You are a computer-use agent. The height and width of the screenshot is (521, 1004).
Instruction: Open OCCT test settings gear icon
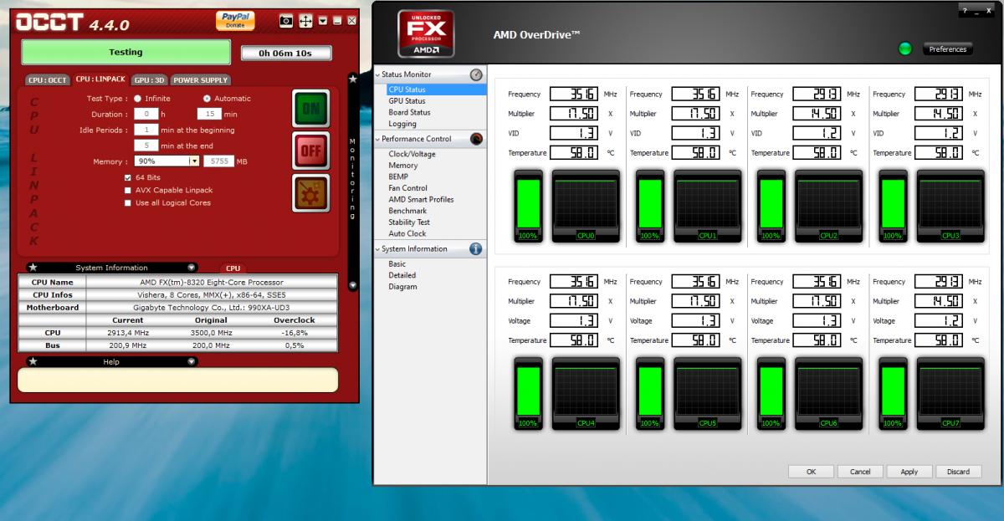[311, 193]
